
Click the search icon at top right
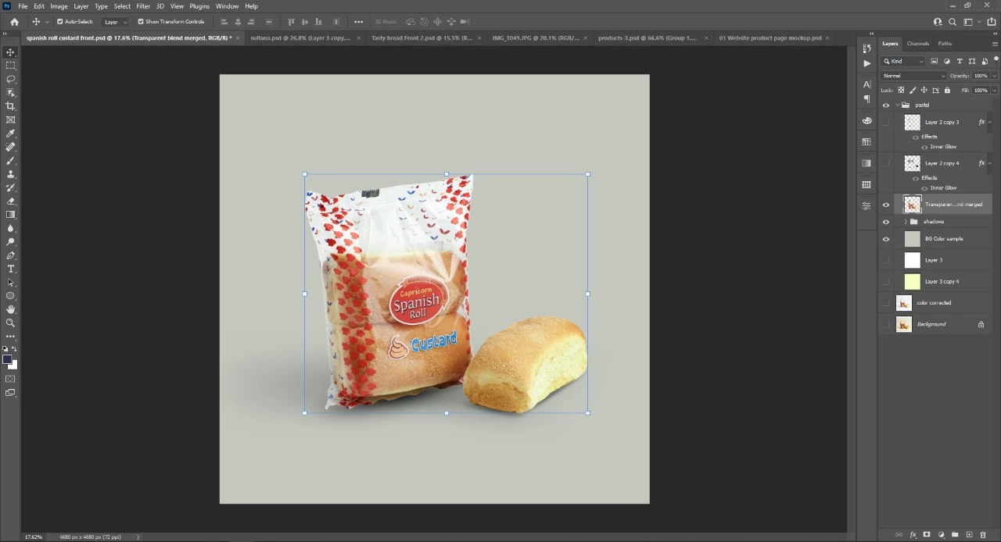coord(953,22)
